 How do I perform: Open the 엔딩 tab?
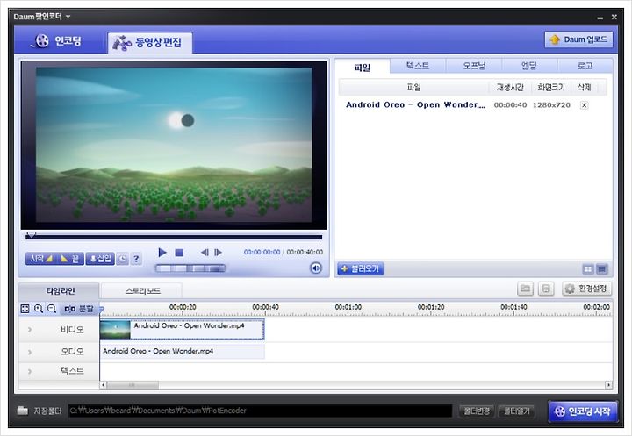click(529, 66)
